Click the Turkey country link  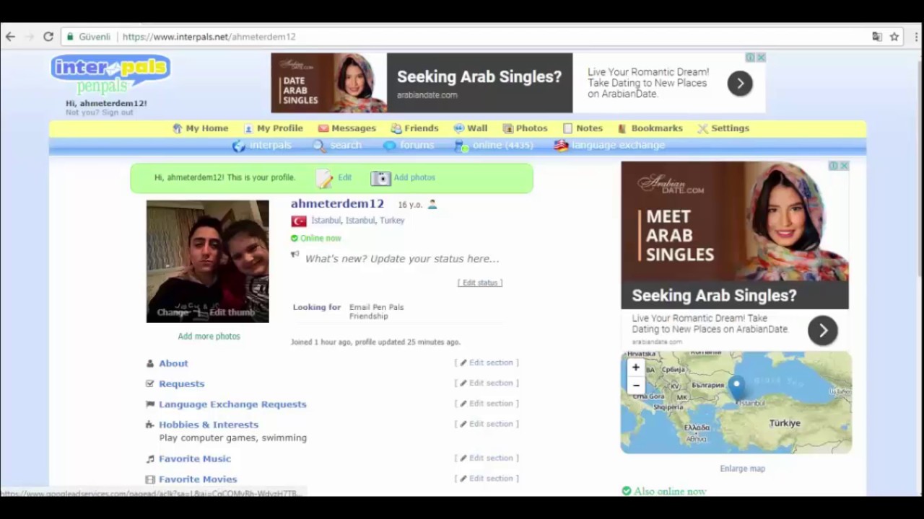pyautogui.click(x=392, y=221)
